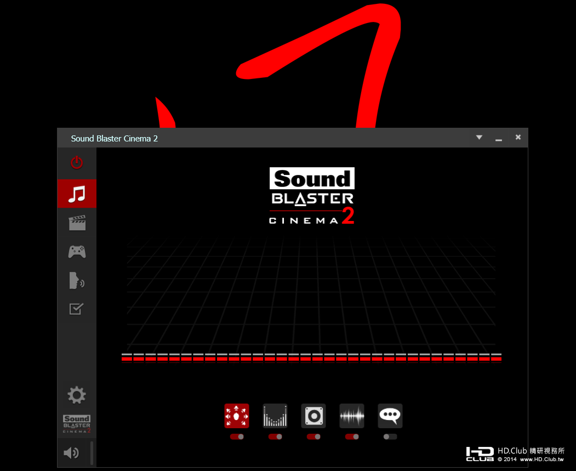Toggle the Crystalizer switch under bars icon

pos(275,437)
